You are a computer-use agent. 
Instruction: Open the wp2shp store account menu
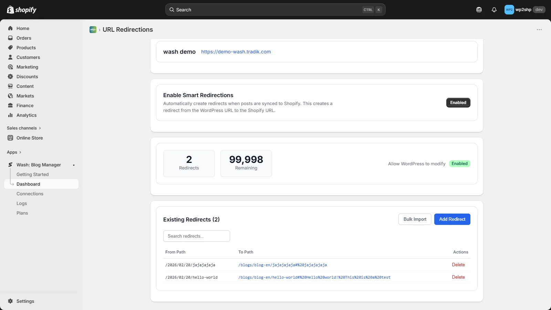(525, 10)
